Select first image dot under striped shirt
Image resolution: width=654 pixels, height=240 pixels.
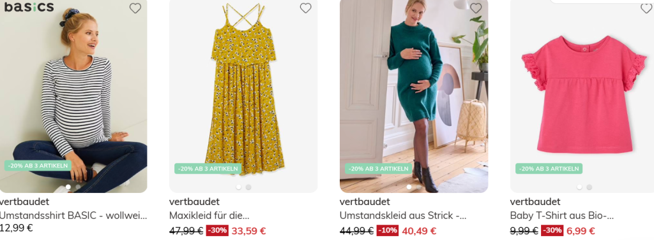[x=68, y=187]
